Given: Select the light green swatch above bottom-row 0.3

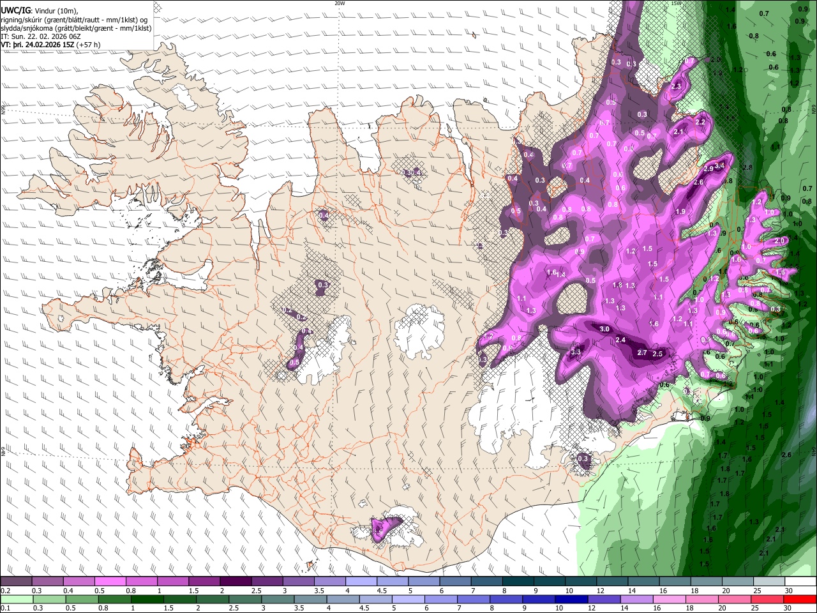Looking at the screenshot, I should point(49,600).
